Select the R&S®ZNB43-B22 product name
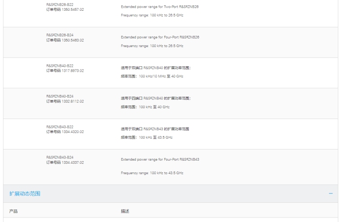The image size is (341, 222). pos(60,127)
